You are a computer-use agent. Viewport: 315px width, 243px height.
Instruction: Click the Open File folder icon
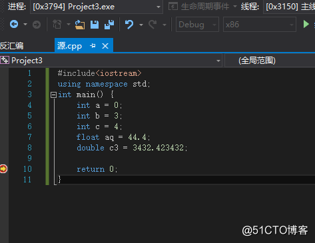[80, 25]
